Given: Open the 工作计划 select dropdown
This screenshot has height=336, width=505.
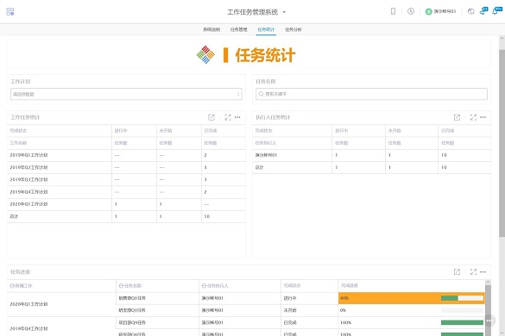Looking at the screenshot, I should pos(126,94).
